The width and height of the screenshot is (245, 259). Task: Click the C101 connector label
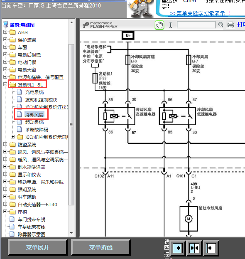(181, 176)
